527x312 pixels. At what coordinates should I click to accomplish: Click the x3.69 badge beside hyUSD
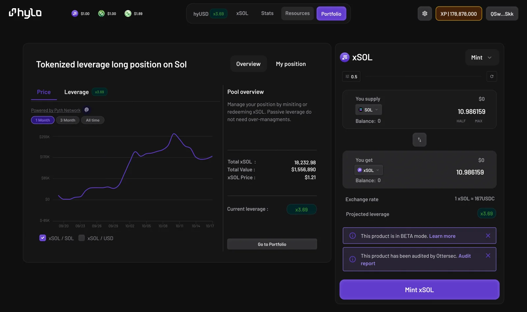(218, 14)
